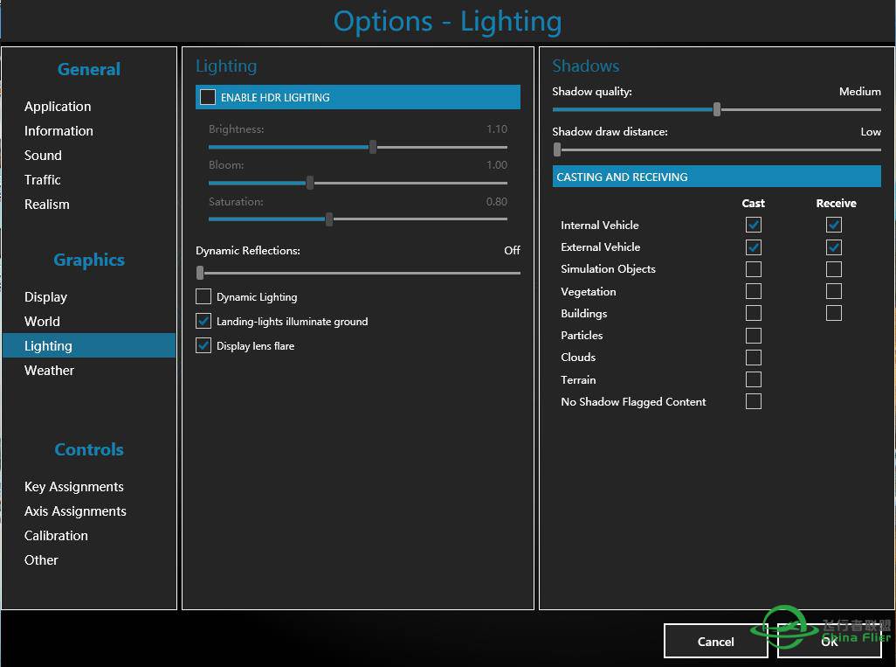Click the 'Receive' column header
The width and height of the screenshot is (896, 667).
[836, 203]
